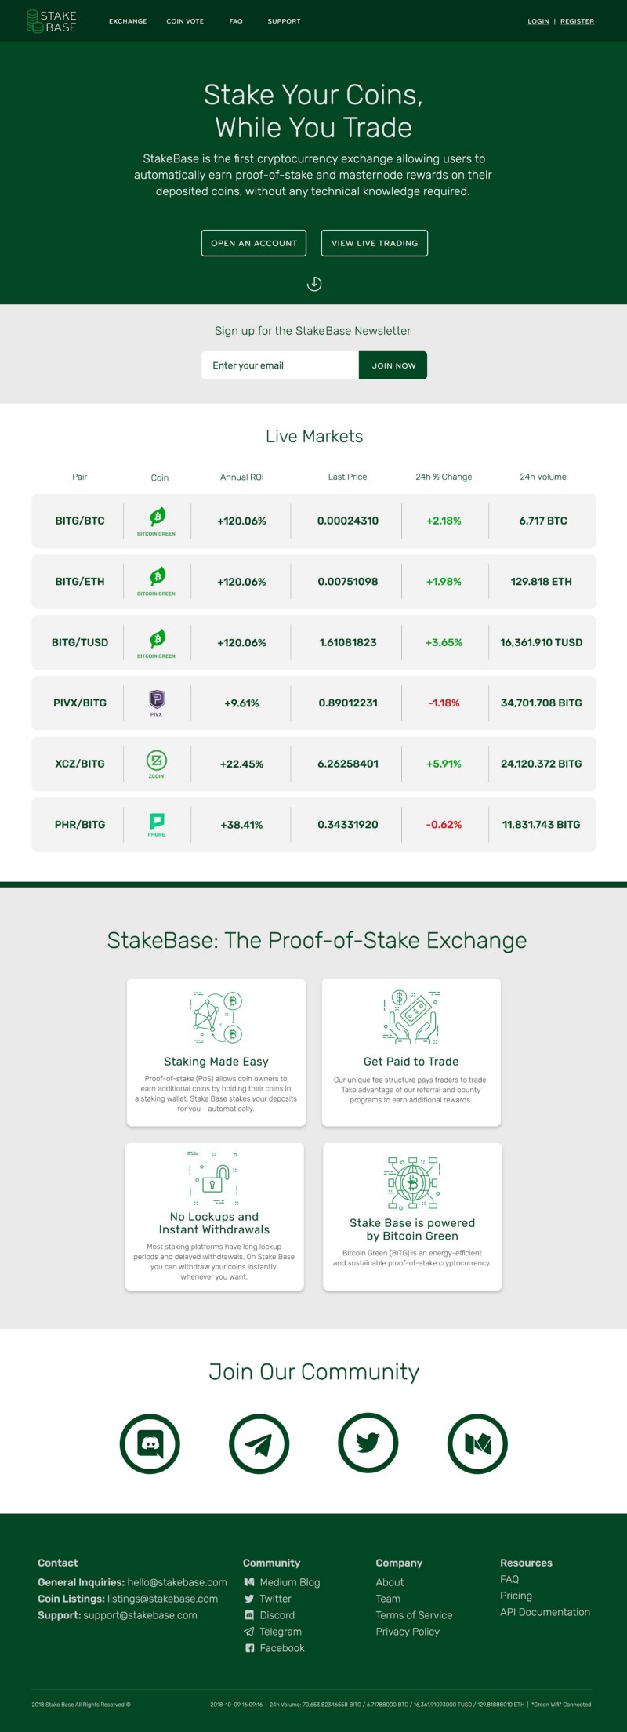The width and height of the screenshot is (627, 1732).
Task: Focus the Enter your email field
Action: [x=280, y=365]
